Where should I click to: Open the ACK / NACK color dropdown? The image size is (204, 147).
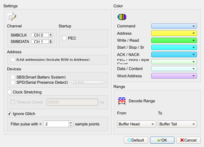click(174, 54)
